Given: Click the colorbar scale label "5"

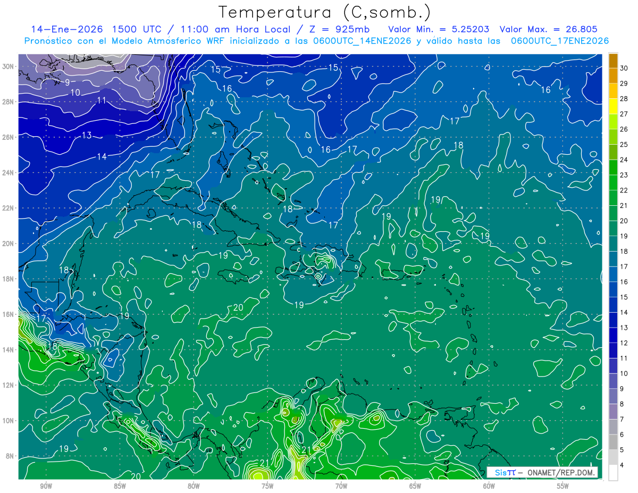Looking at the screenshot, I should point(622,450).
